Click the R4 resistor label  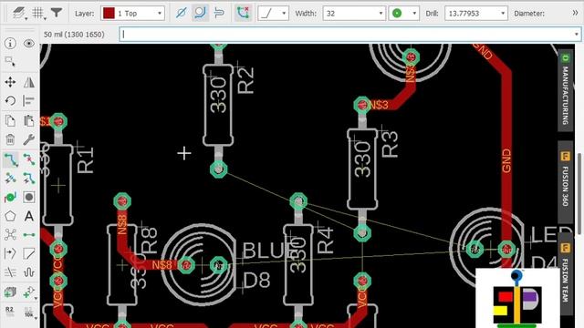coord(325,241)
